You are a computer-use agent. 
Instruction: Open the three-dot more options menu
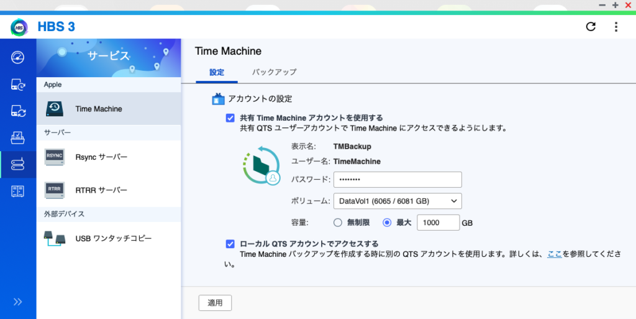616,27
